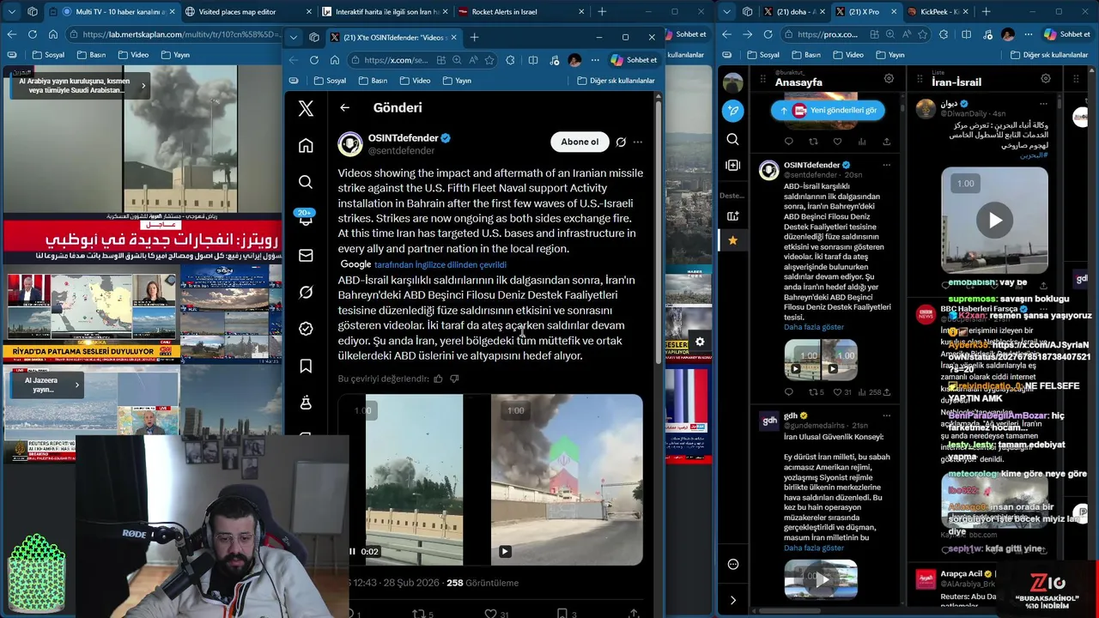Open Anasayfa column settings gear
1099x618 pixels.
coord(889,78)
